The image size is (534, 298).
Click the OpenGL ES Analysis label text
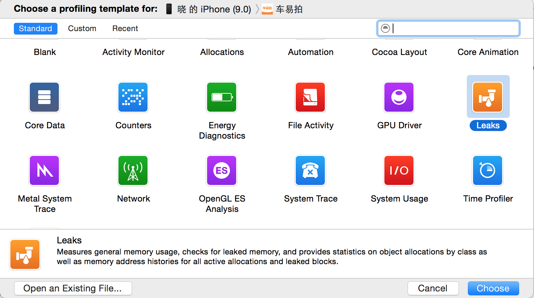pyautogui.click(x=222, y=204)
